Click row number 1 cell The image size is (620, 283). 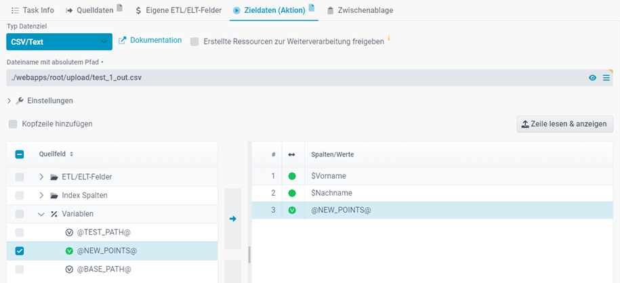tap(273, 176)
